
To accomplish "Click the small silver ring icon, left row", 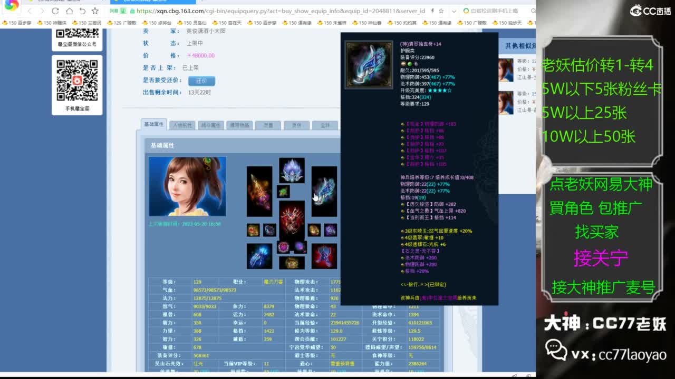I will coord(269,230).
